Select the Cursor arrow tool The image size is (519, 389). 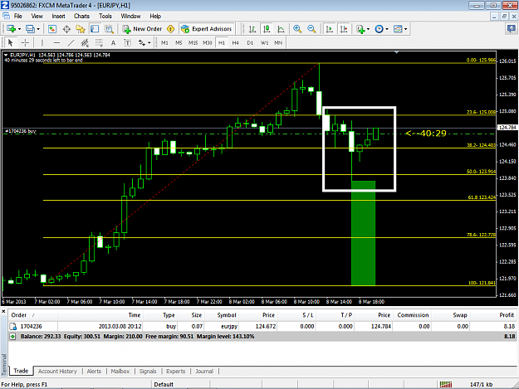coord(10,42)
